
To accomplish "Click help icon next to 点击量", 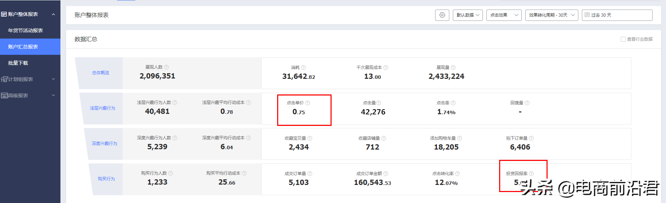I will 379,103.
